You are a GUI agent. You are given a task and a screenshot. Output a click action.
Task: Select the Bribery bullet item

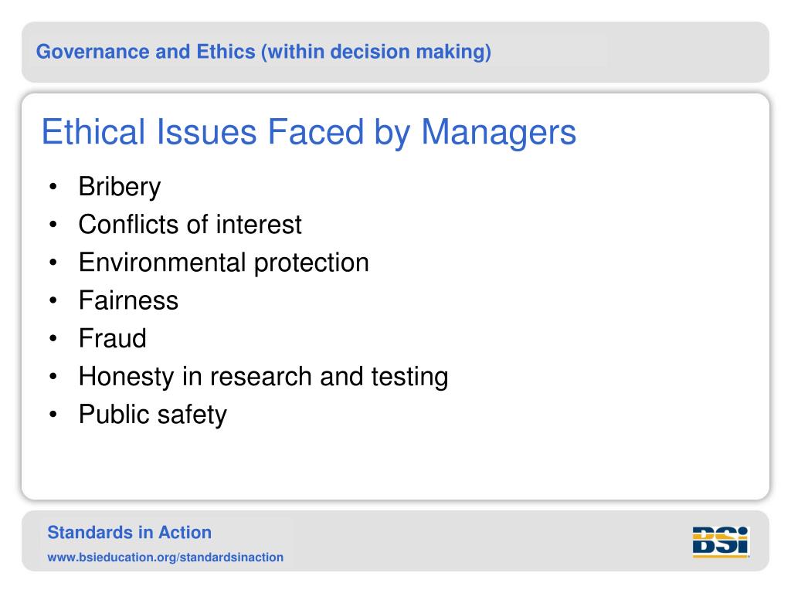120,187
